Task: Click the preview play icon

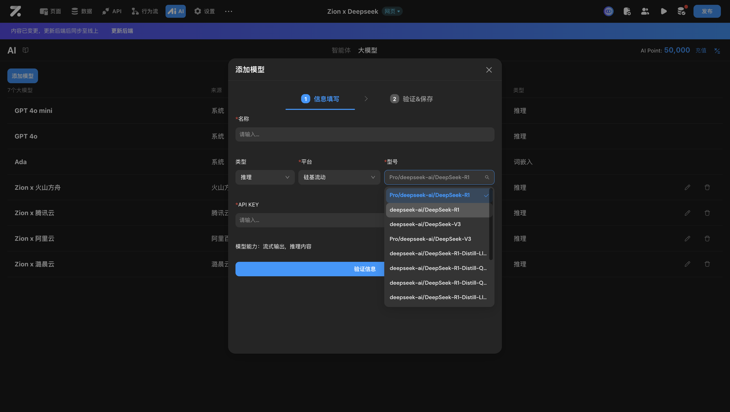Action: tap(663, 11)
